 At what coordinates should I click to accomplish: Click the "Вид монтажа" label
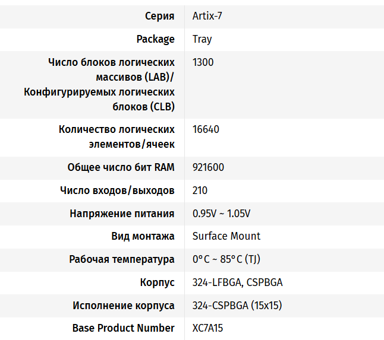click(143, 236)
